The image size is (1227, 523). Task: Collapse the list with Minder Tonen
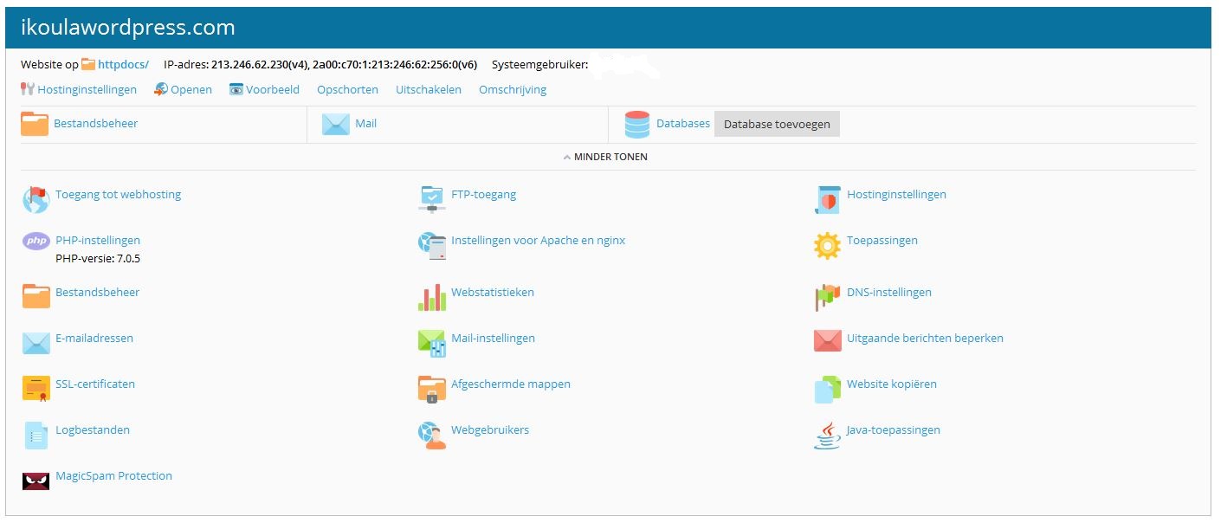(x=605, y=157)
